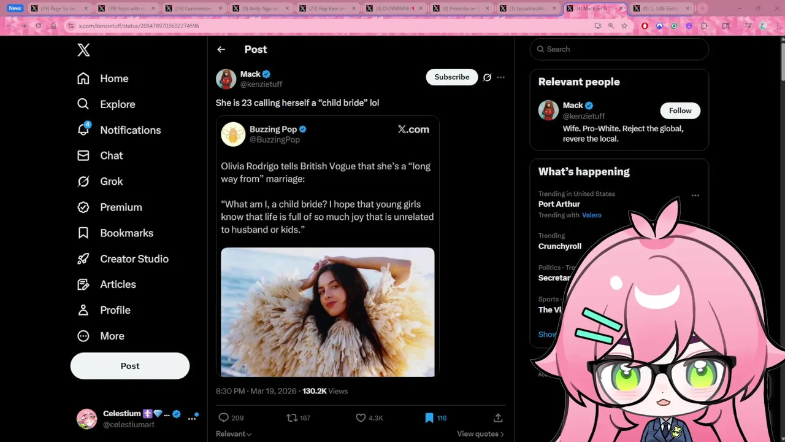Open the quoted Buzzing Pop post

pos(327,246)
